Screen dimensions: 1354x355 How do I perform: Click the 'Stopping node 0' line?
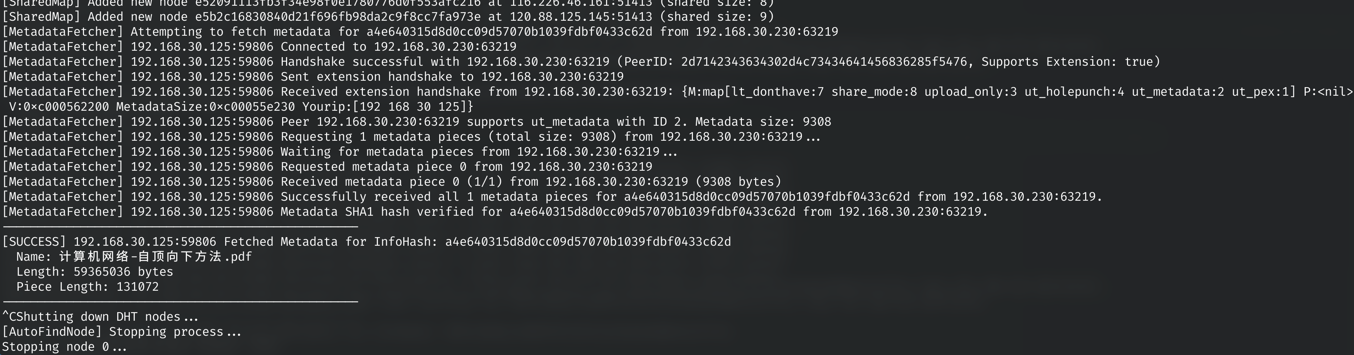point(64,346)
